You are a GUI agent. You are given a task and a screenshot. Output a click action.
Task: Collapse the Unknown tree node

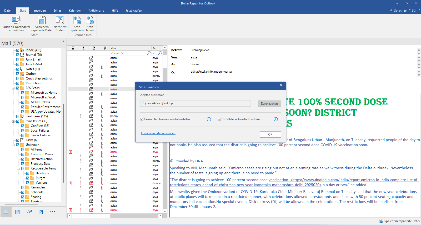13,145
